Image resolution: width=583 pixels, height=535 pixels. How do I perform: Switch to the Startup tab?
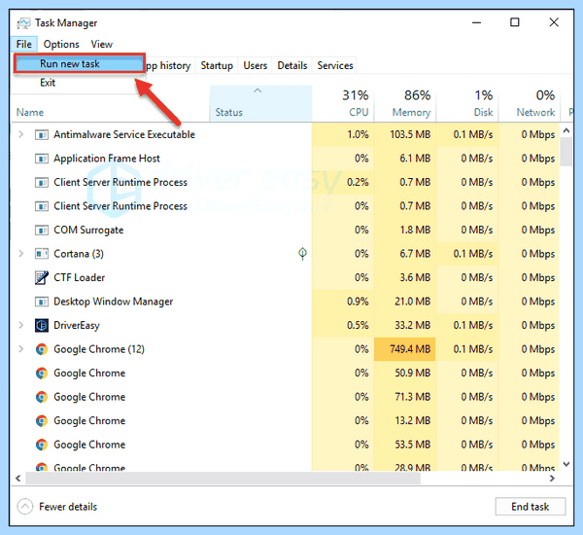click(x=217, y=65)
